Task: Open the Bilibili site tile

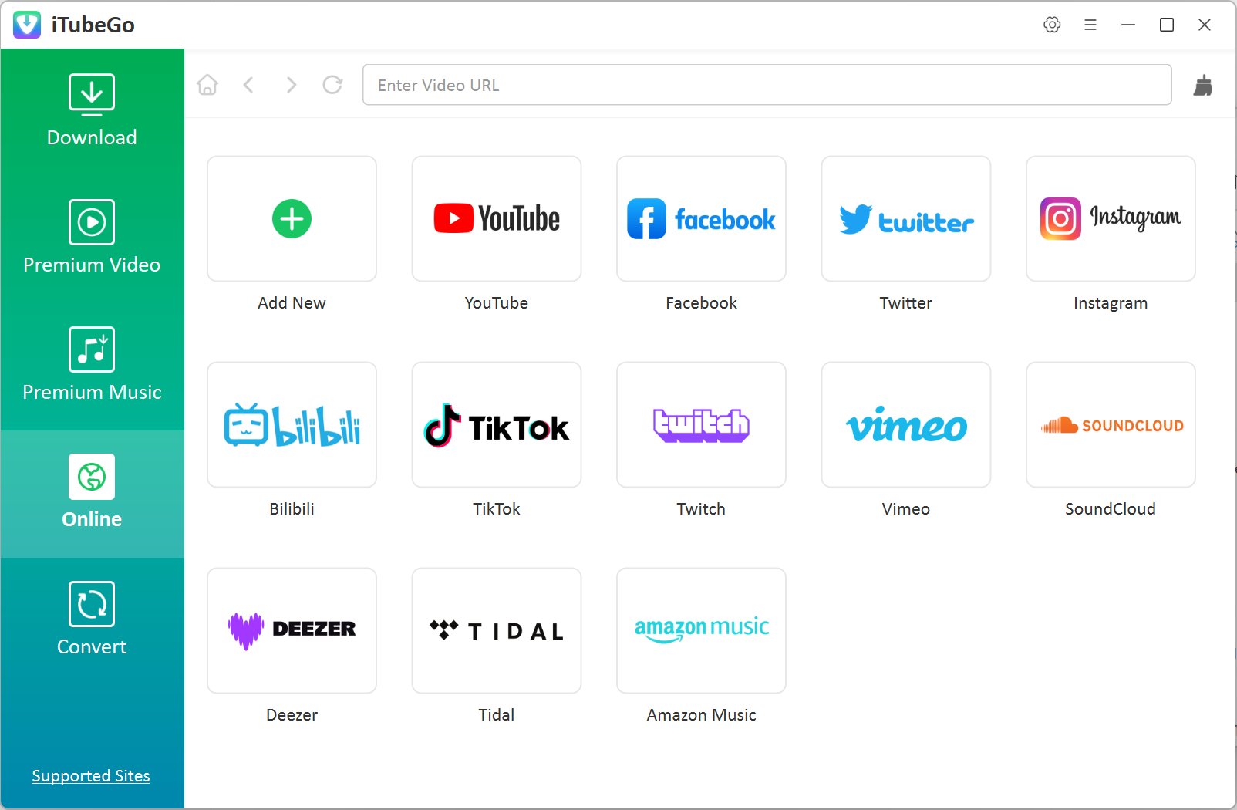Action: (x=292, y=425)
